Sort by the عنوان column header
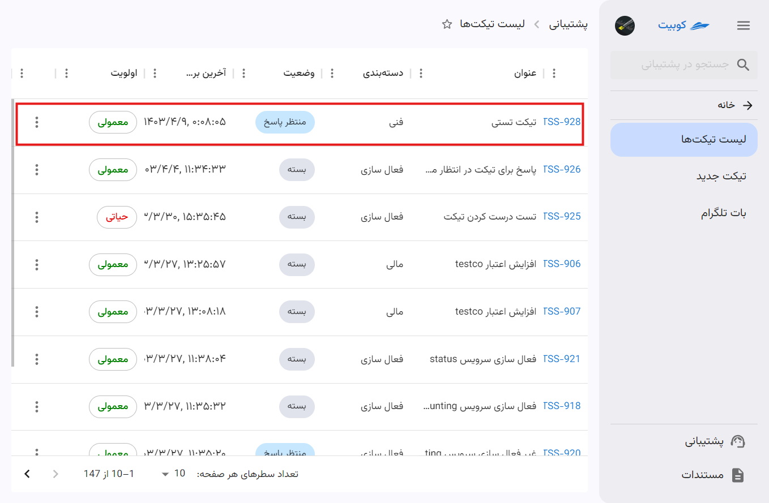769x503 pixels. (525, 73)
